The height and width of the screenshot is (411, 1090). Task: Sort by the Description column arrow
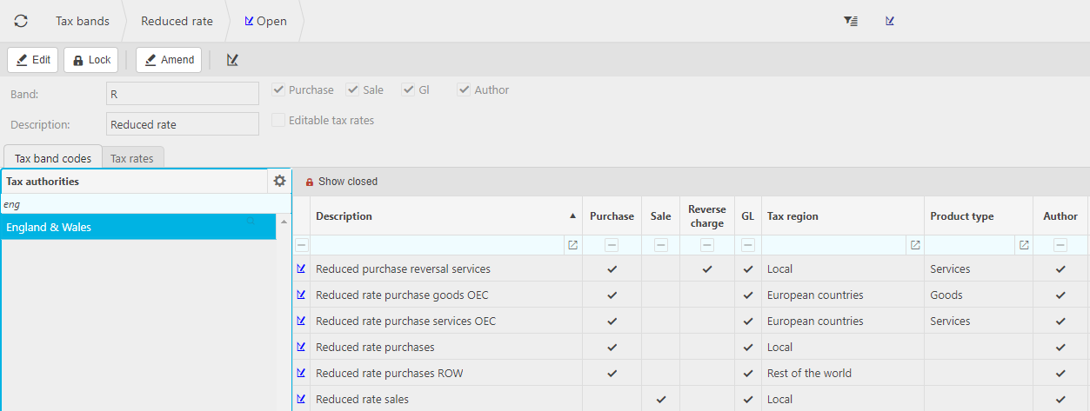click(x=572, y=215)
